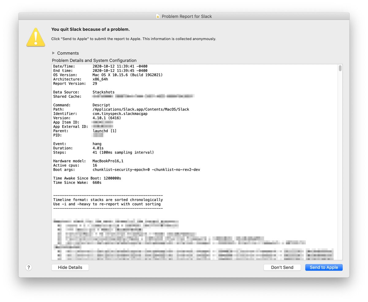The width and height of the screenshot is (368, 302).
Task: Click Boot args chunklist text
Action: 146,169
